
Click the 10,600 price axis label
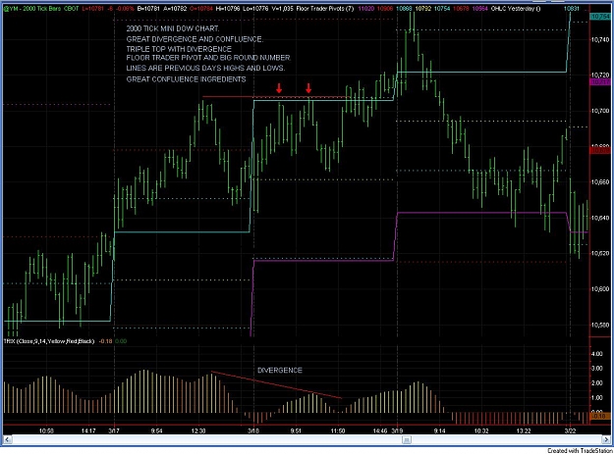(x=600, y=288)
